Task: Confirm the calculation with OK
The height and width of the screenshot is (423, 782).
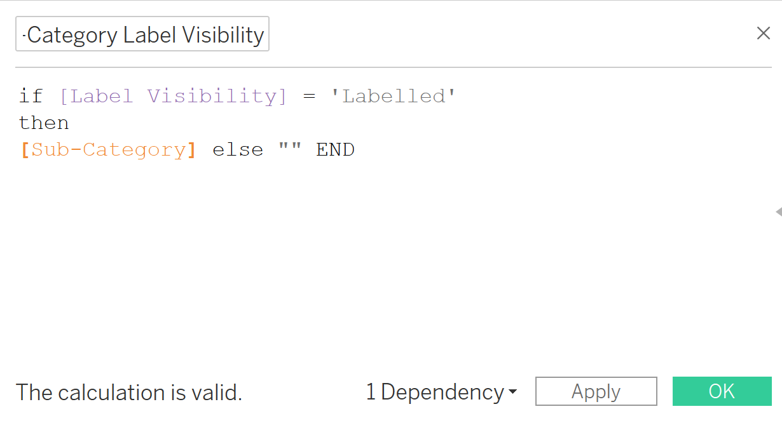Action: click(x=722, y=391)
